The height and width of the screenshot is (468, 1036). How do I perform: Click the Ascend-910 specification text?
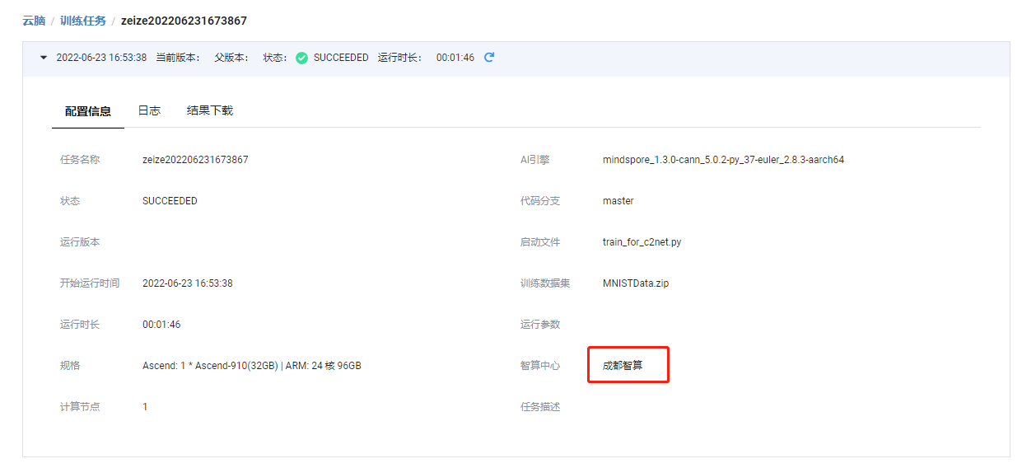[x=251, y=366]
